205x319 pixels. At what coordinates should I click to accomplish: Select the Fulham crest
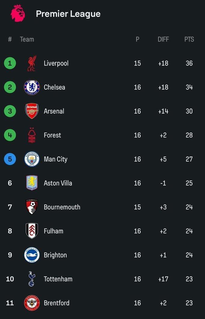[32, 231]
